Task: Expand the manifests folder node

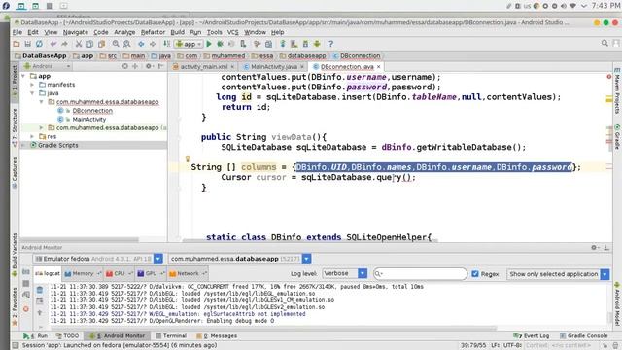Action: point(32,85)
